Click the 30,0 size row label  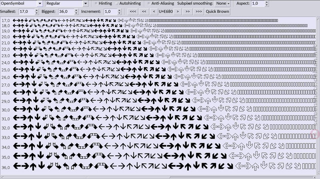6,110
